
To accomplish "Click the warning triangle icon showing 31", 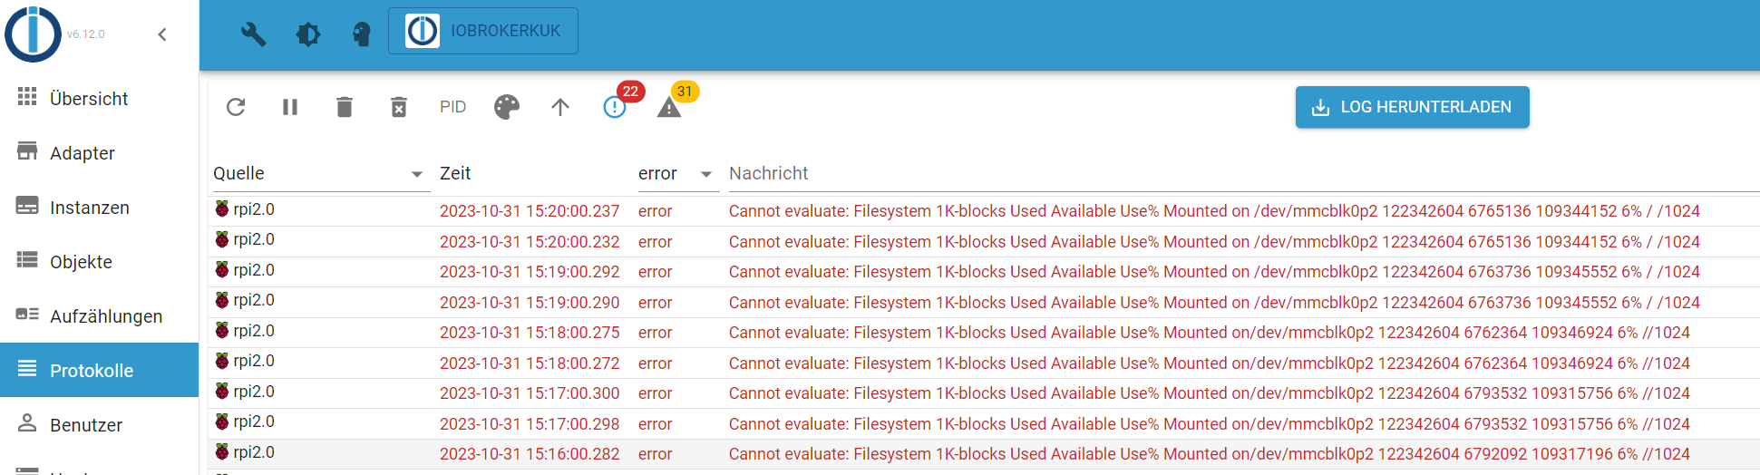I will point(669,107).
